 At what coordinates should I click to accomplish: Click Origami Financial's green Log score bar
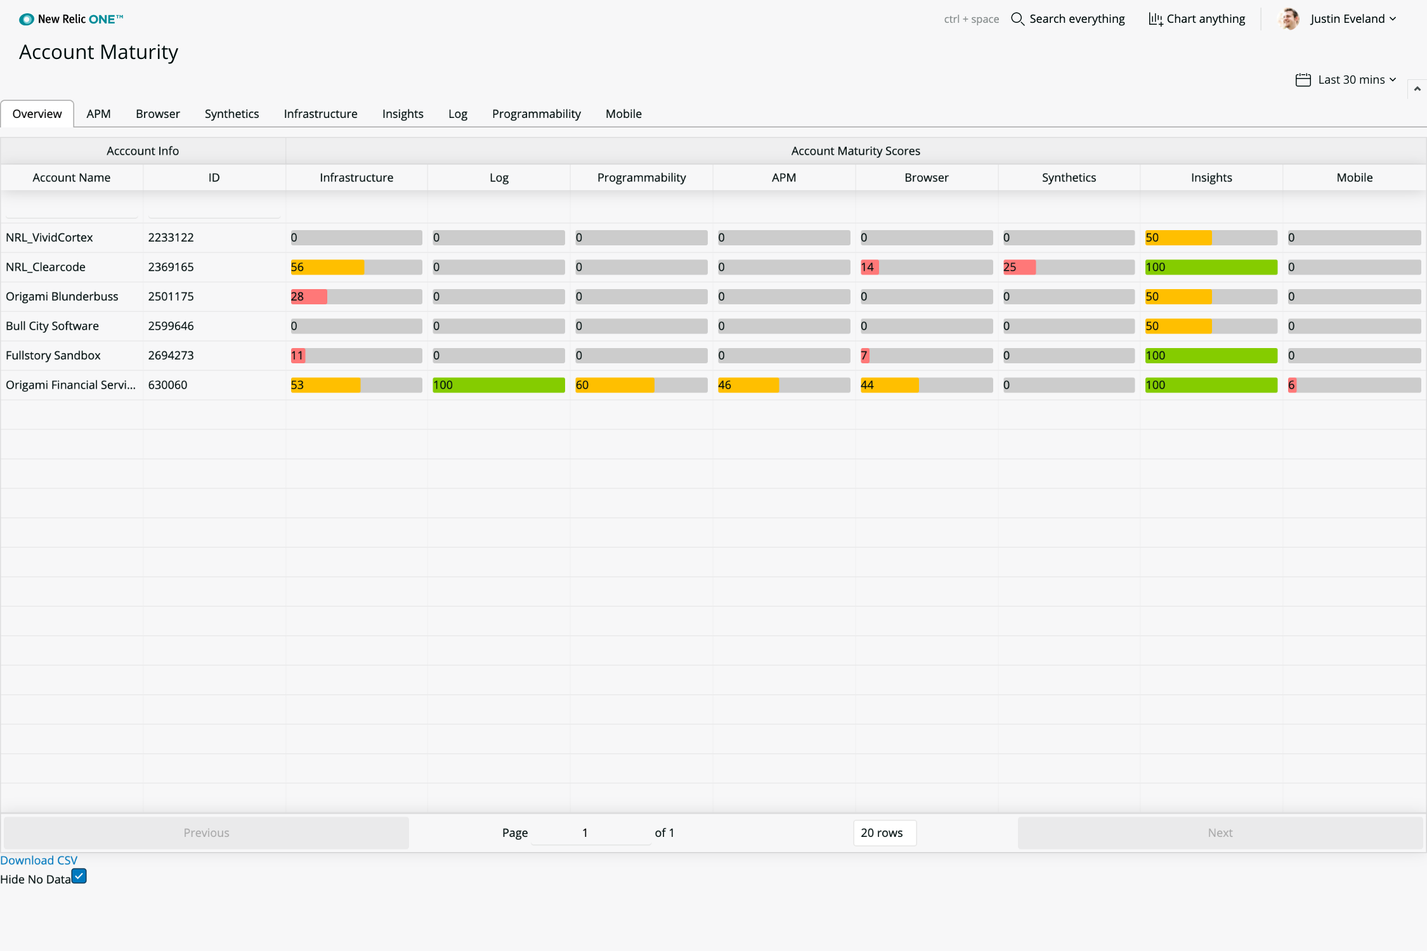[498, 385]
